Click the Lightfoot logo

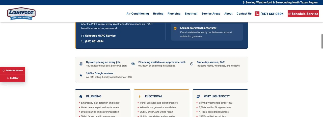tap(21, 14)
